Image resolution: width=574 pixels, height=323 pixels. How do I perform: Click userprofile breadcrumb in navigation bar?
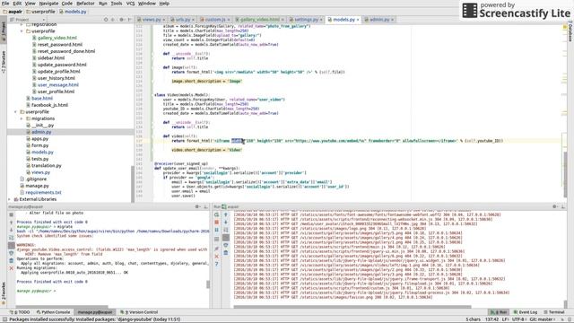click(43, 12)
